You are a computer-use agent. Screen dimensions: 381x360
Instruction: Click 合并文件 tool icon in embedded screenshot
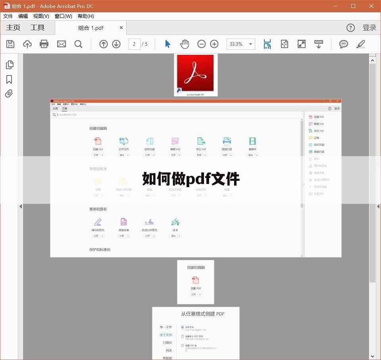(124, 141)
